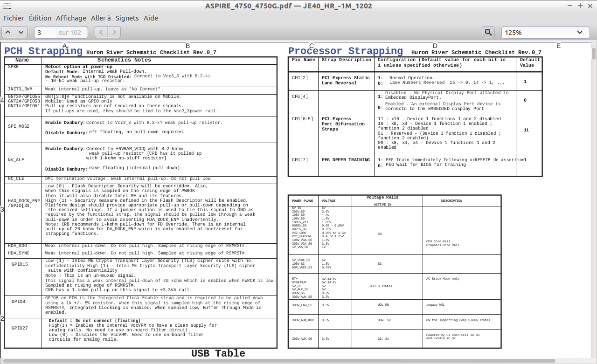Minimize the document viewer window
The image size is (597, 364).
pyautogui.click(x=570, y=6)
